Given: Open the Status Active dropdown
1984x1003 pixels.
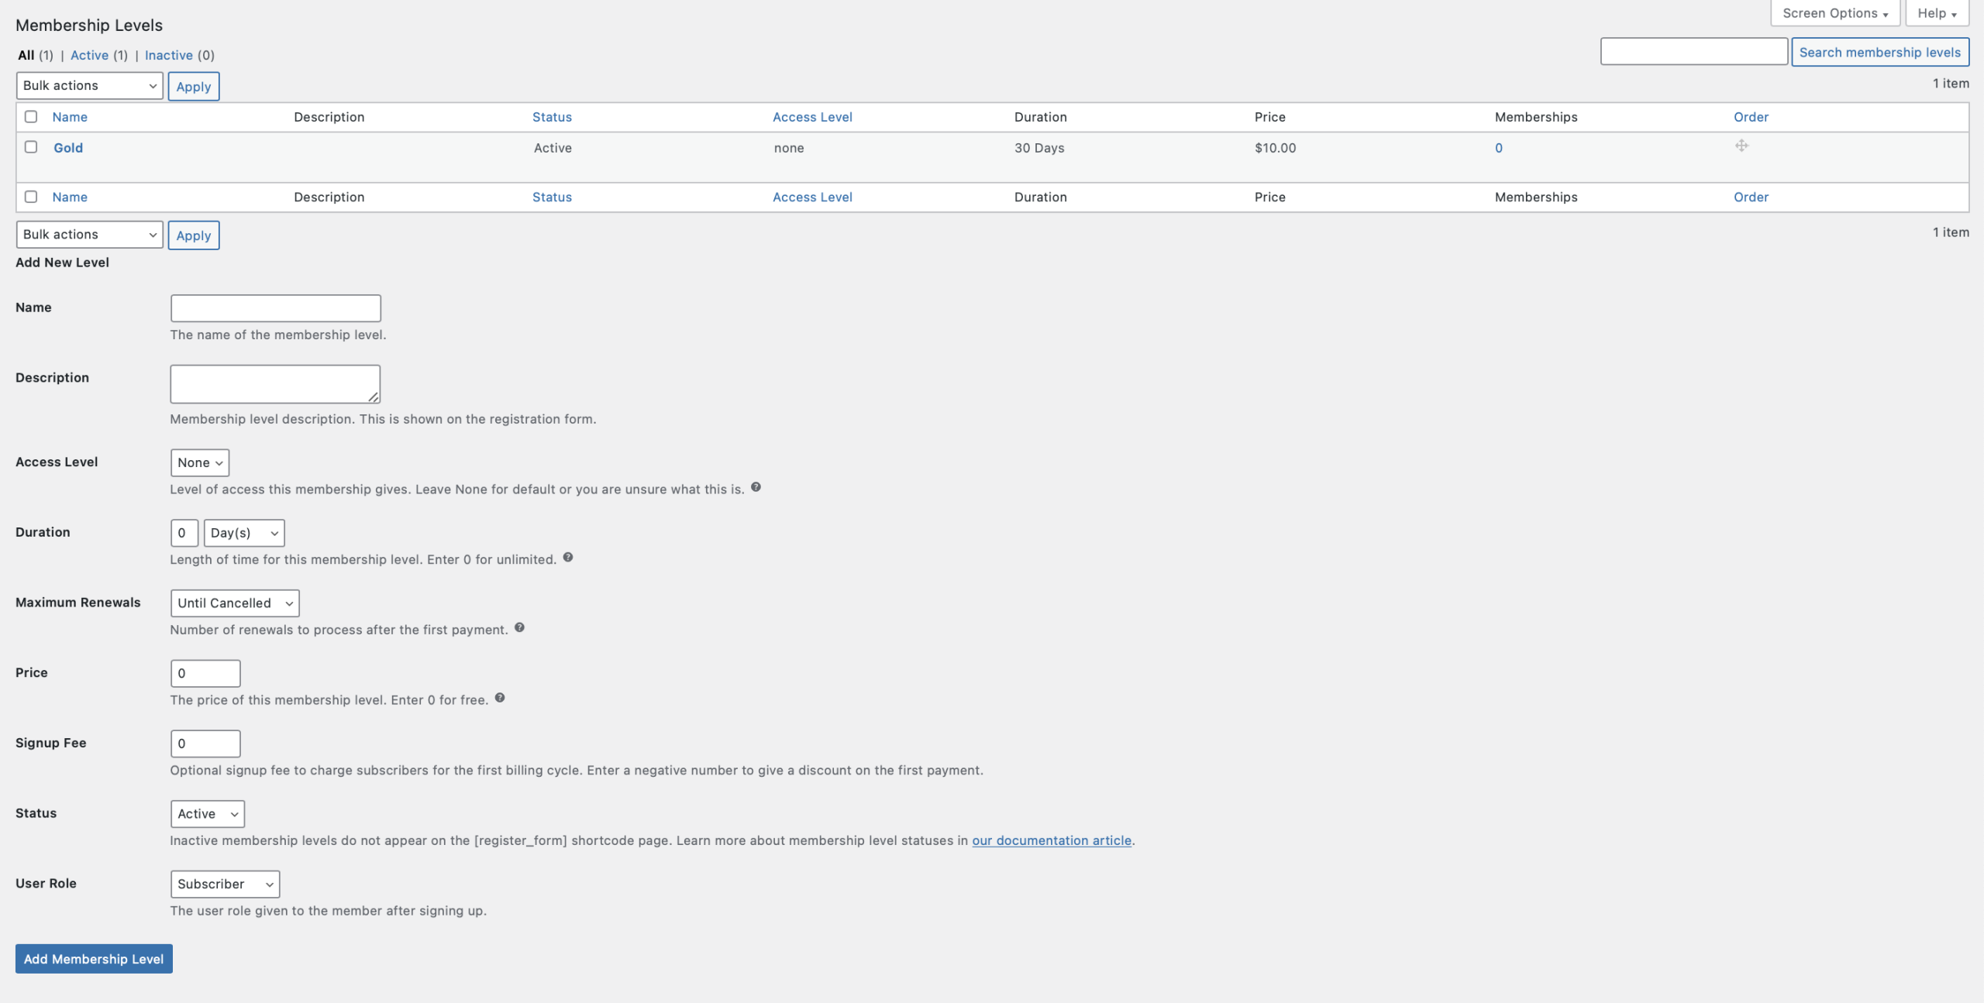Looking at the screenshot, I should [x=208, y=814].
